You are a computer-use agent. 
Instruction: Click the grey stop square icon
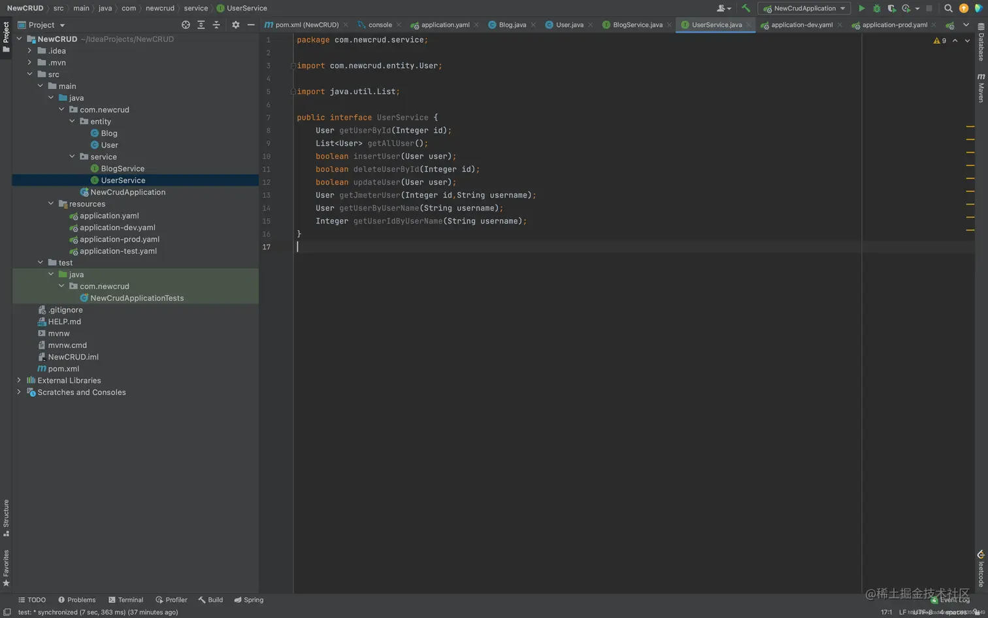click(x=929, y=9)
